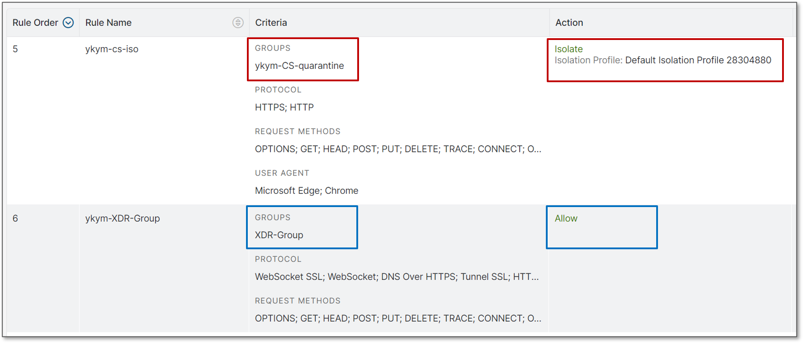Click Microsoft Edge; Chrome user agent value

(x=307, y=191)
